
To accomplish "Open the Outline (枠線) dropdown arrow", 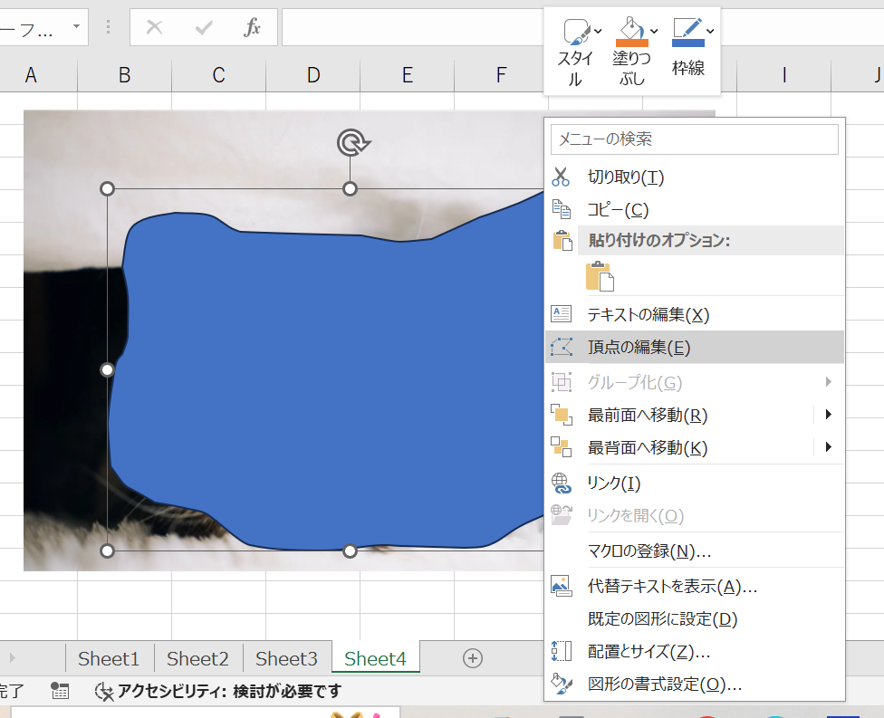I will coord(710,32).
